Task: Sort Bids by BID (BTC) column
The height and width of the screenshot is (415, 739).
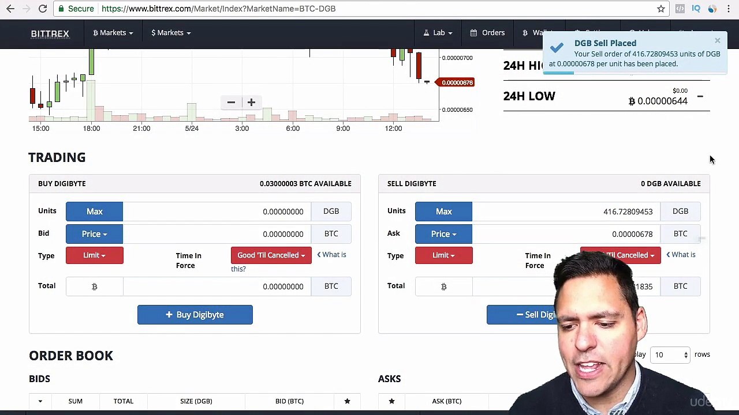Action: tap(289, 401)
